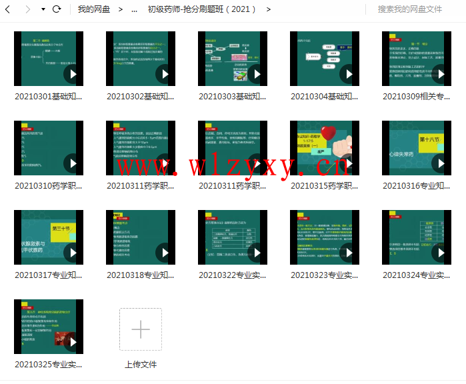Expand the chevron after 我的网盘
The image size is (466, 384).
click(121, 9)
